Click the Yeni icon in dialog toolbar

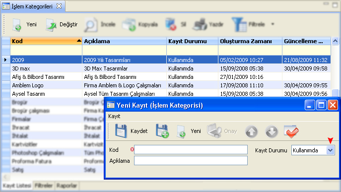pyautogui.click(x=181, y=131)
